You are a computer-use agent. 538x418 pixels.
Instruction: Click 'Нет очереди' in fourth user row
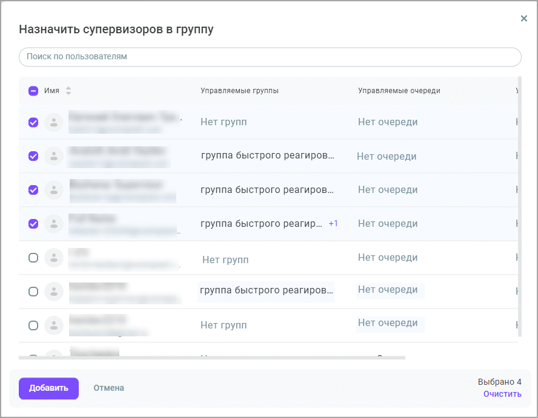tap(388, 224)
